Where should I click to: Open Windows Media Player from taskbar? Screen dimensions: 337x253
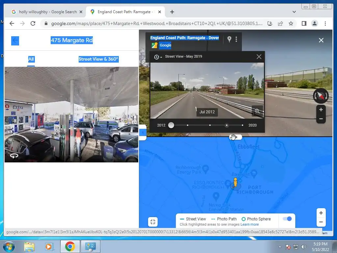click(49, 246)
